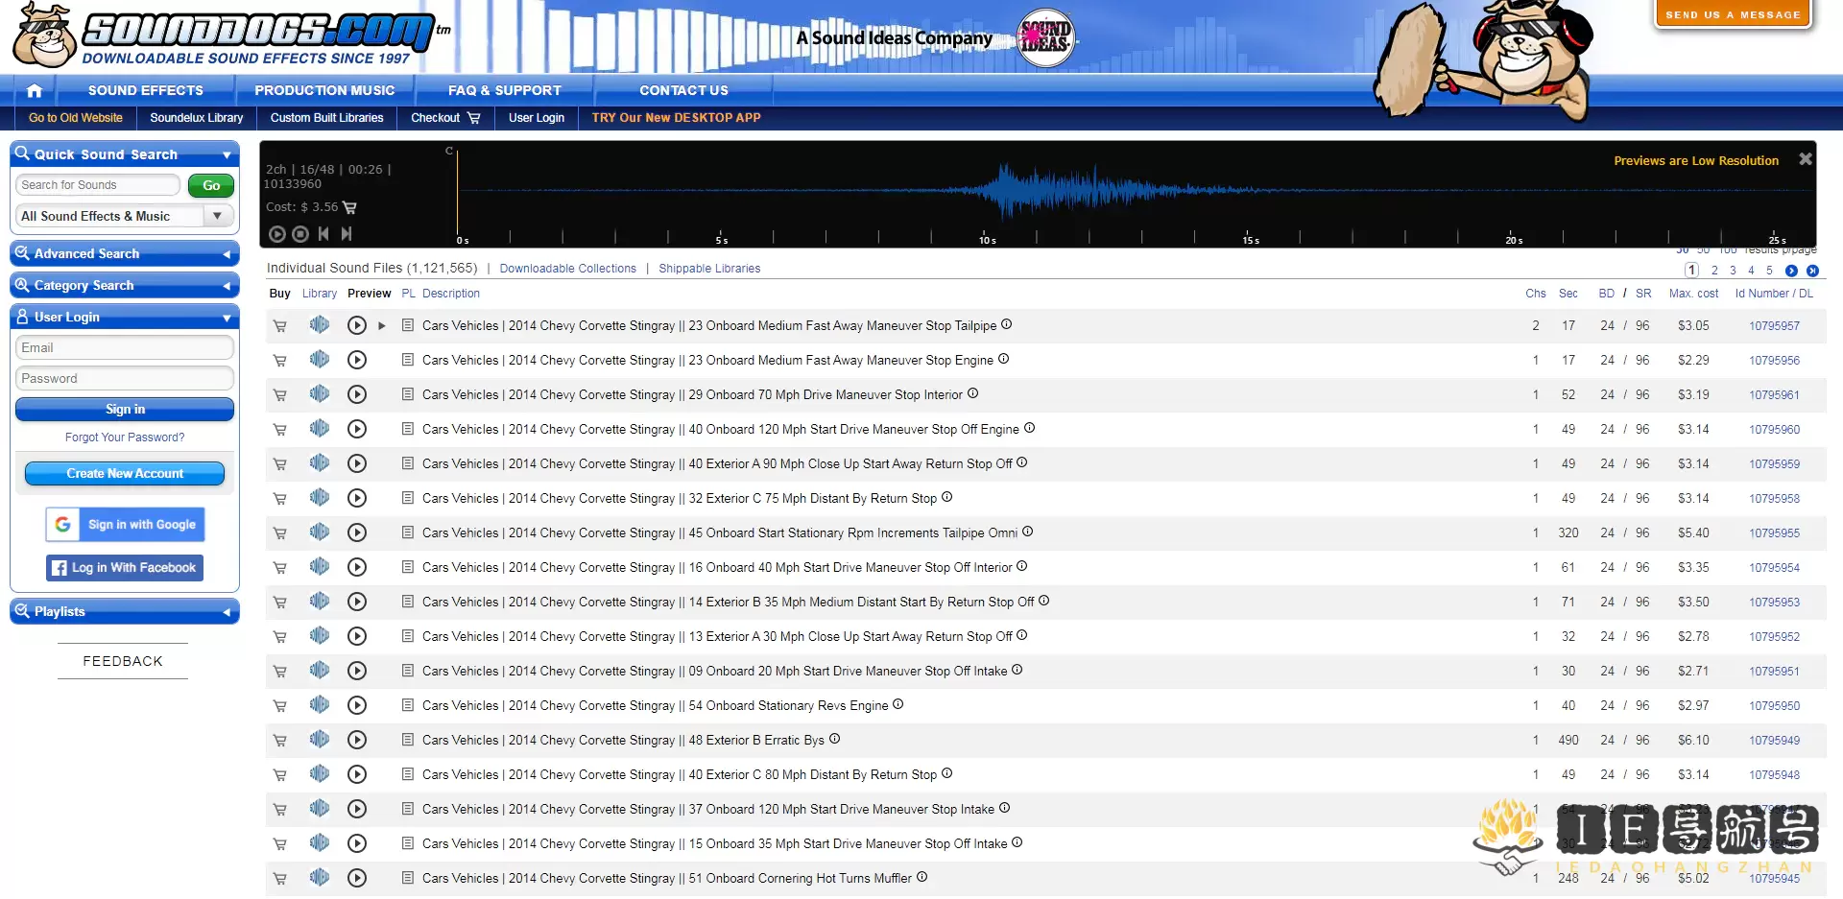Add '37 Onboard 120 Mph ... Stop Intake' to cart
This screenshot has height=899, width=1843.
tap(280, 810)
